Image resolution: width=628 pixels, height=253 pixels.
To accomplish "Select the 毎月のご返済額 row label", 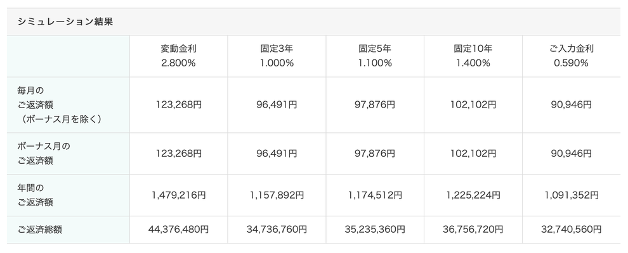I will (68, 105).
